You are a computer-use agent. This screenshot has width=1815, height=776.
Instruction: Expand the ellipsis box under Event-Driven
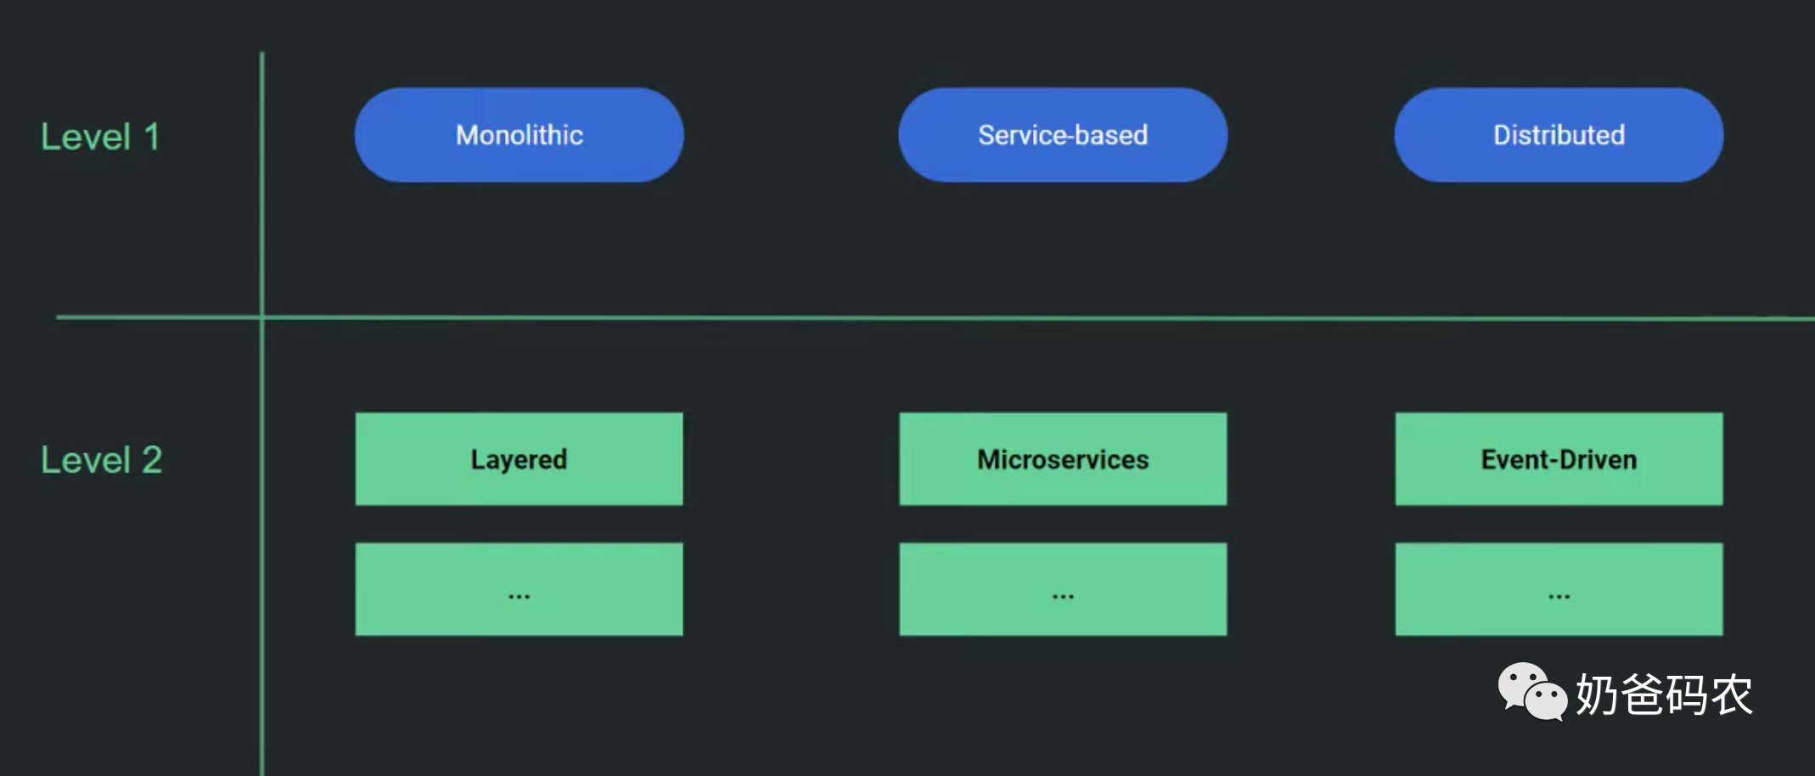pyautogui.click(x=1559, y=589)
